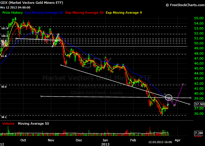Select the Exp Moving Average 50 legend label
This screenshot has width=205, height=146.
44,13
